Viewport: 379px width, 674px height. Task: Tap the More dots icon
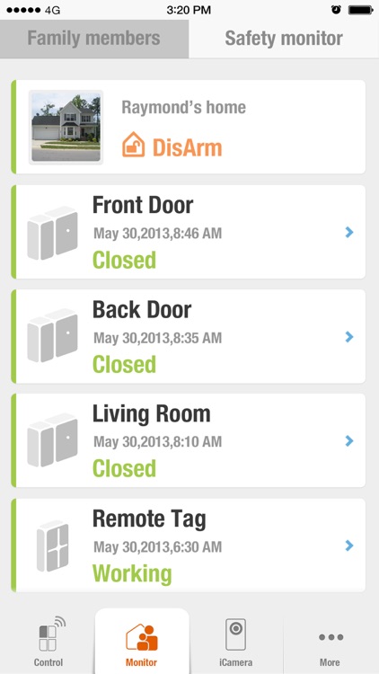point(331,637)
